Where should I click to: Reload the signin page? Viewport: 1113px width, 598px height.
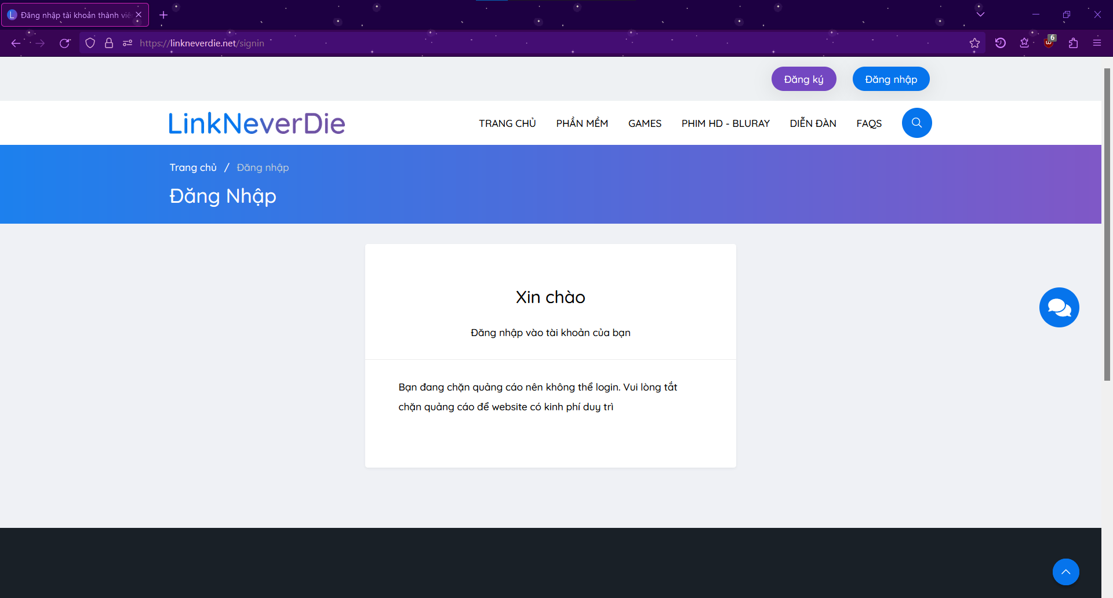coord(65,43)
